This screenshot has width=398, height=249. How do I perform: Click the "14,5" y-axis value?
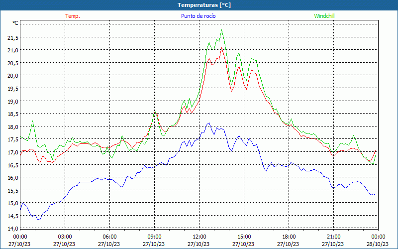(13, 216)
